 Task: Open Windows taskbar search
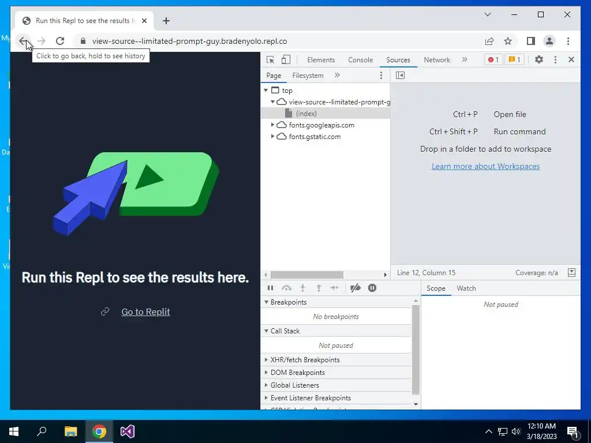(x=42, y=431)
